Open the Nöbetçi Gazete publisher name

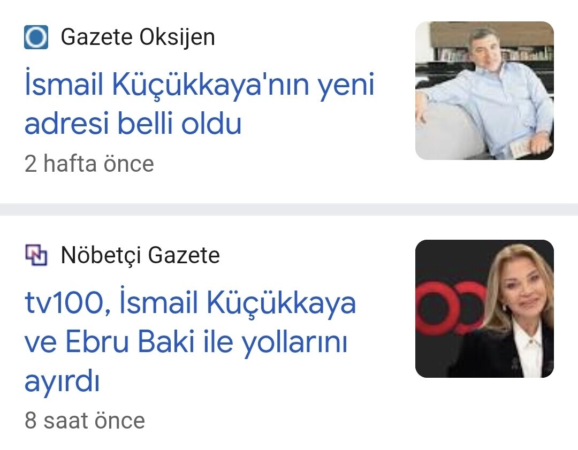140,255
